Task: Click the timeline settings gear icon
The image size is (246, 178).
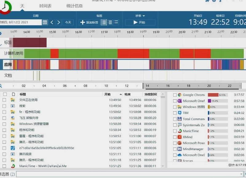Action: tap(1, 34)
